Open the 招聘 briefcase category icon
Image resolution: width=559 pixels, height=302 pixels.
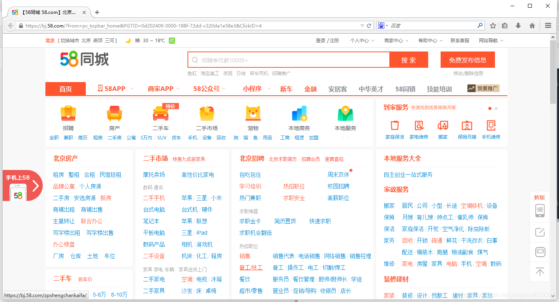coord(68,113)
